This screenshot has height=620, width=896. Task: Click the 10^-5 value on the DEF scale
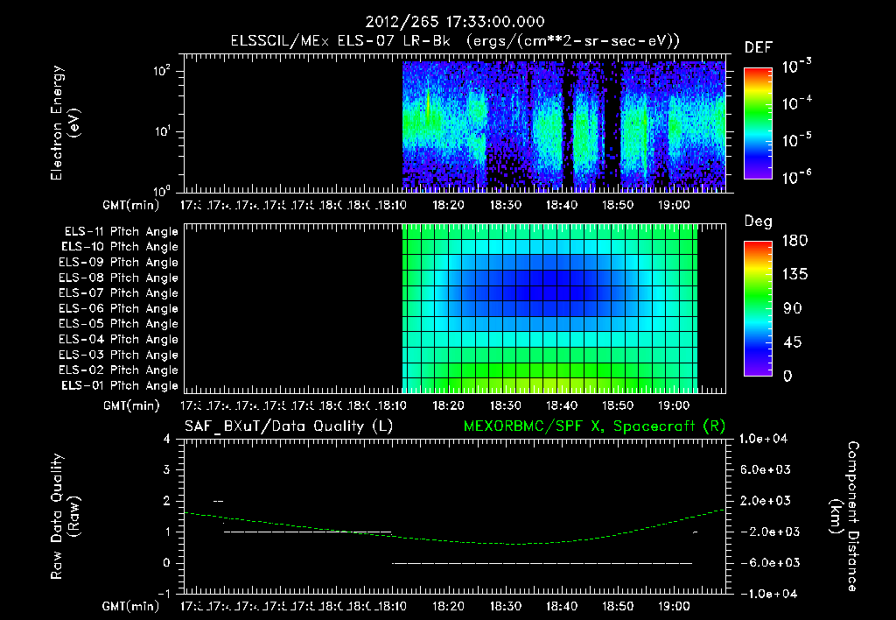click(x=796, y=140)
